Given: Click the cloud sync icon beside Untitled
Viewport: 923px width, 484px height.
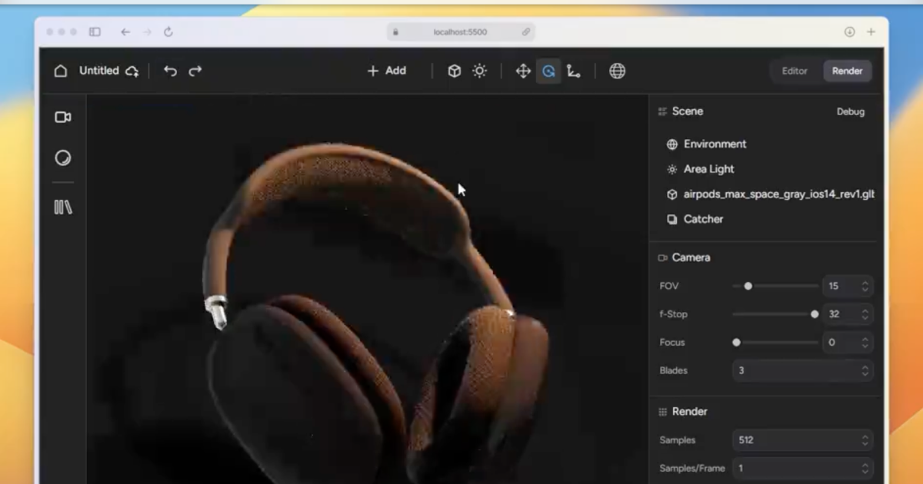Looking at the screenshot, I should pyautogui.click(x=132, y=71).
